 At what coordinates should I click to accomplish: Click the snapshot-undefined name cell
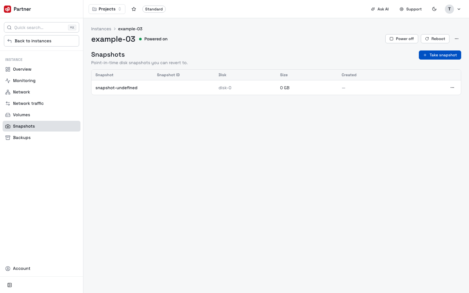(x=116, y=88)
